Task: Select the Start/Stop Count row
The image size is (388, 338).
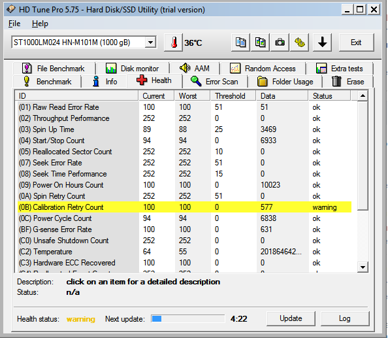Action: 185,141
